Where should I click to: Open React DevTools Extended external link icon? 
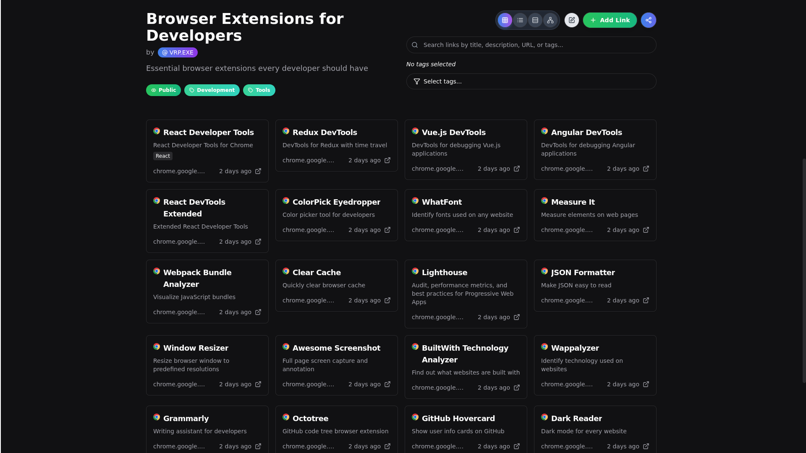tap(258, 242)
